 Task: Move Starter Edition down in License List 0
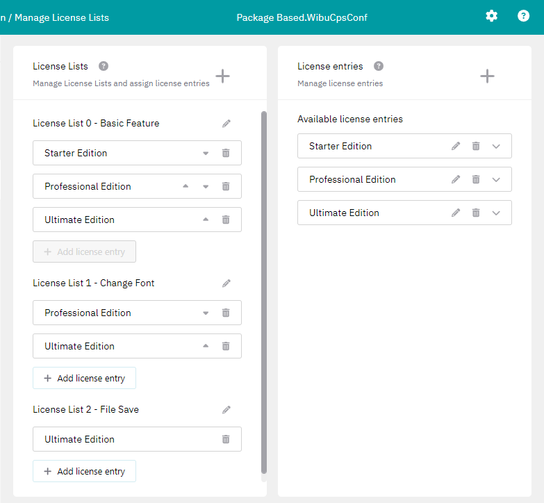coord(206,154)
